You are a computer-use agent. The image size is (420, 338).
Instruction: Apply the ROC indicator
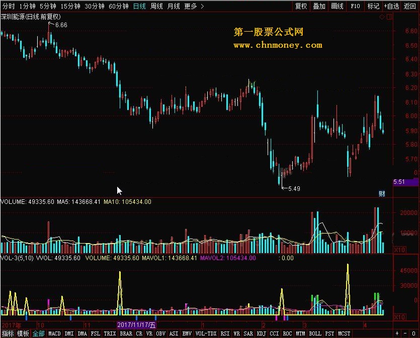287,333
